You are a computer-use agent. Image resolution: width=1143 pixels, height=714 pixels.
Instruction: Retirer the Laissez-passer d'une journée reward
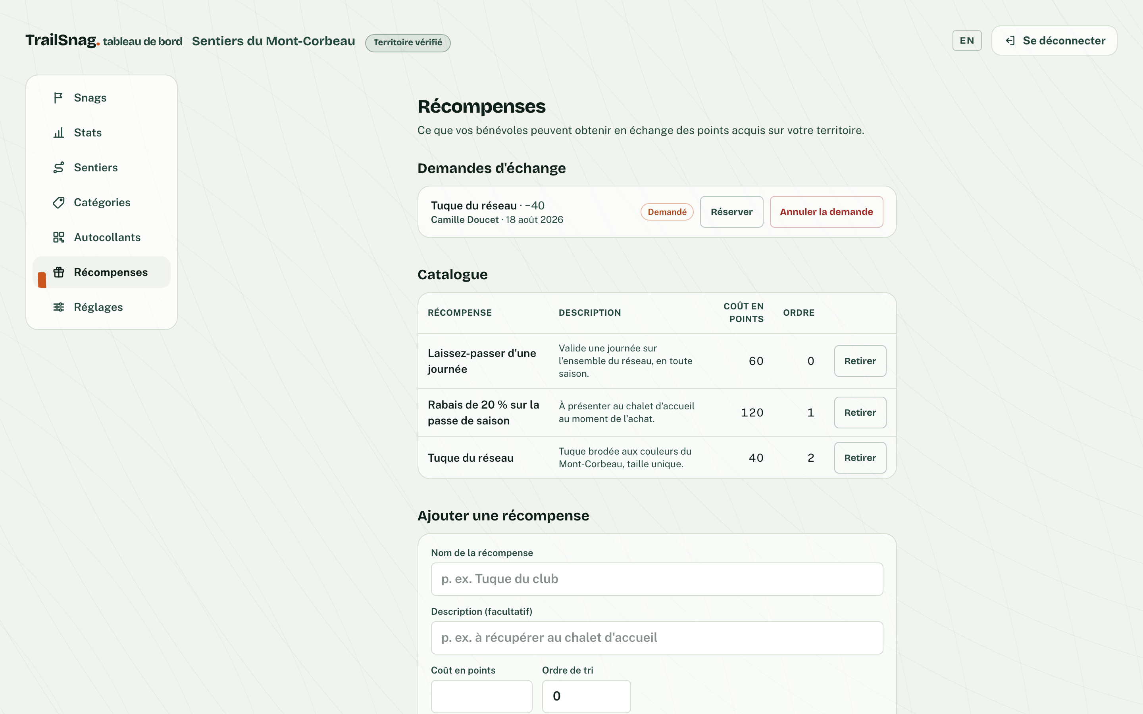coord(860,361)
